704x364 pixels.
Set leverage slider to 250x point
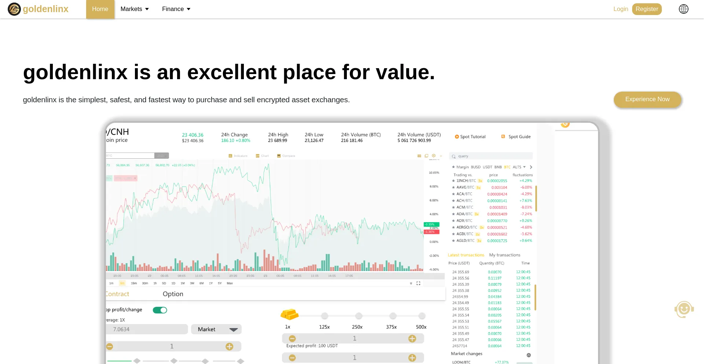coord(359,316)
